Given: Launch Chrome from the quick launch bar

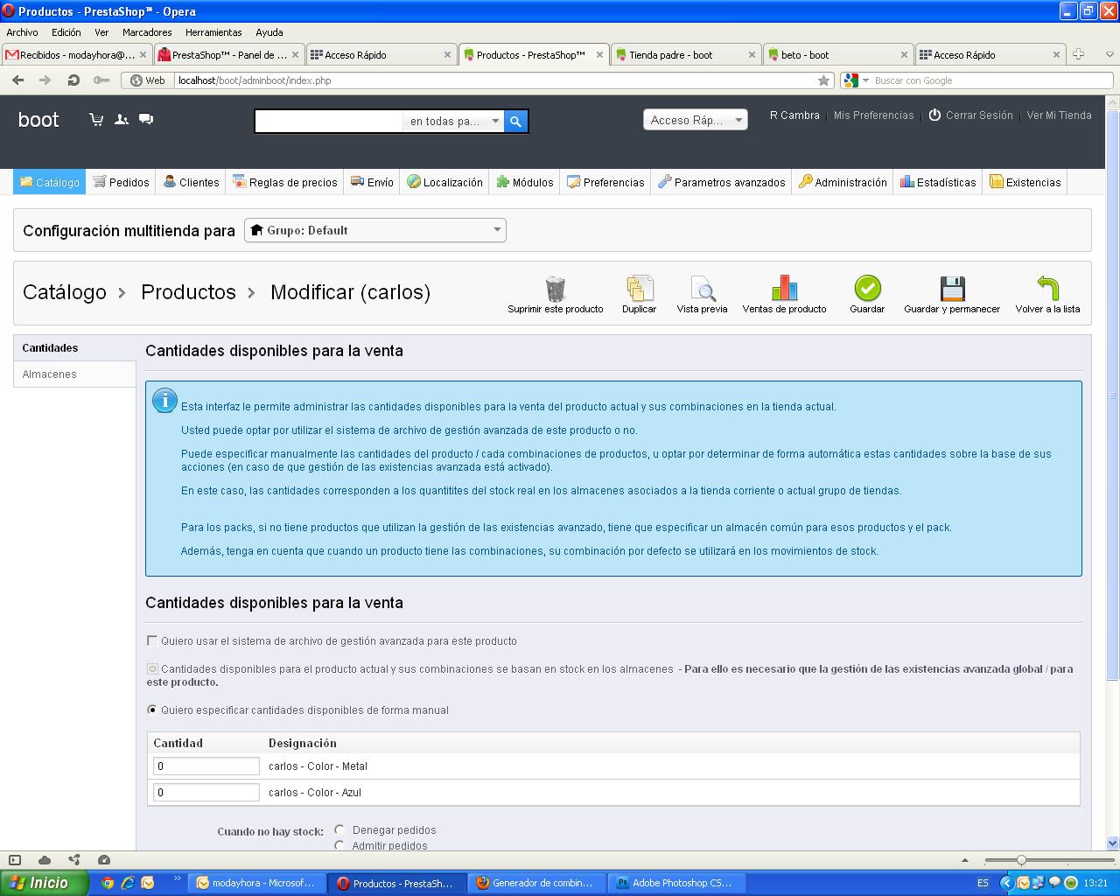Looking at the screenshot, I should (108, 883).
